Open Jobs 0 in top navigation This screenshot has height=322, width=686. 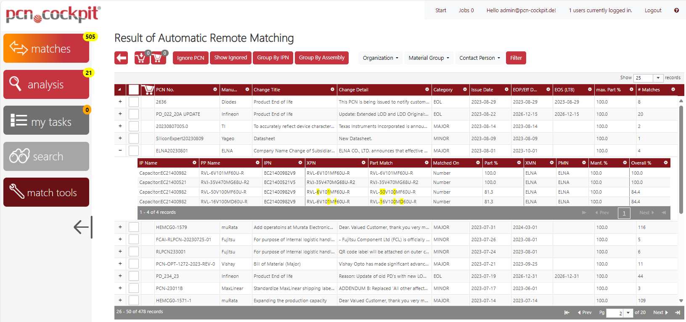point(466,11)
